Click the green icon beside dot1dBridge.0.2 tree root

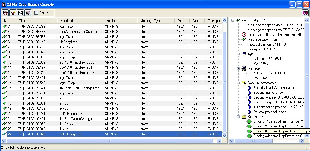coord(239,20)
